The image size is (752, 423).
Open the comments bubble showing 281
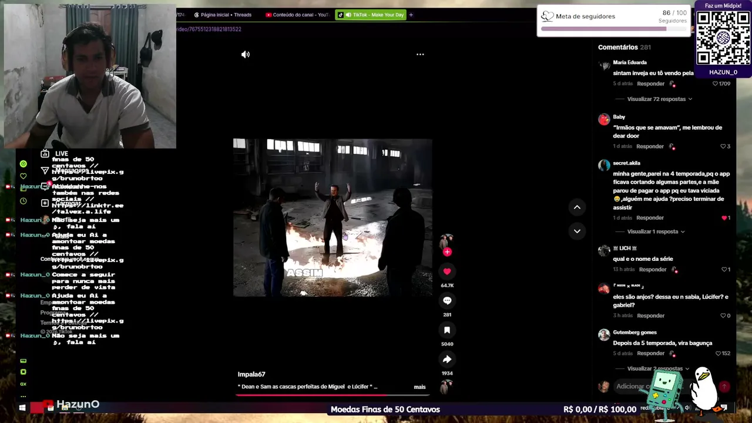coord(447,301)
